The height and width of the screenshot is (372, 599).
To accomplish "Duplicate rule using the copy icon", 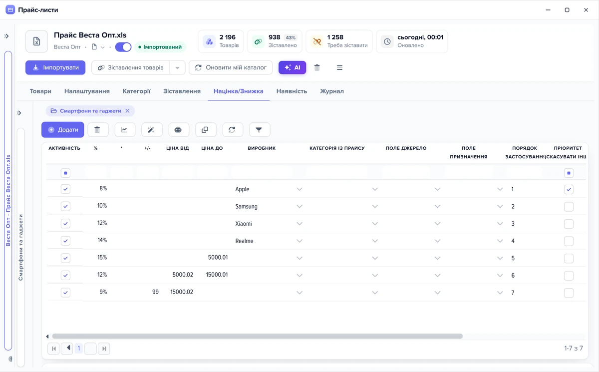I will 205,130.
